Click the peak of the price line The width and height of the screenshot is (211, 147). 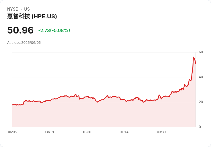pos(194,57)
